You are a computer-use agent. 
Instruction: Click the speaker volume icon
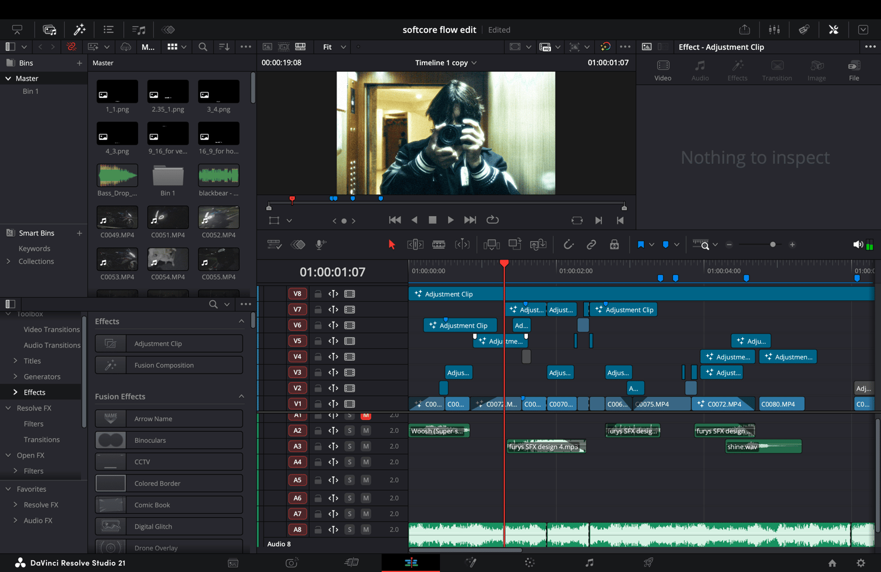coord(858,245)
